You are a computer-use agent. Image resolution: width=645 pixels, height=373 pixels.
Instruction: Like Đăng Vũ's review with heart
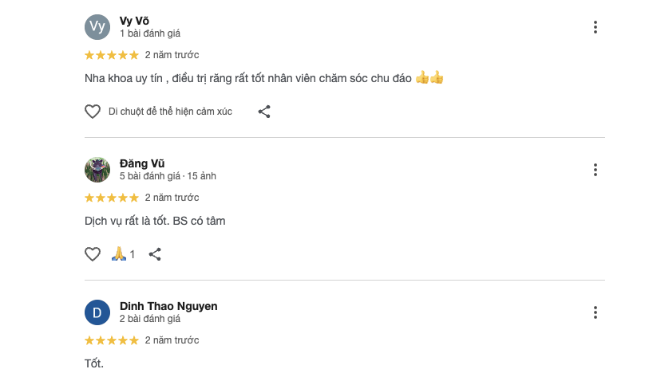(x=93, y=254)
